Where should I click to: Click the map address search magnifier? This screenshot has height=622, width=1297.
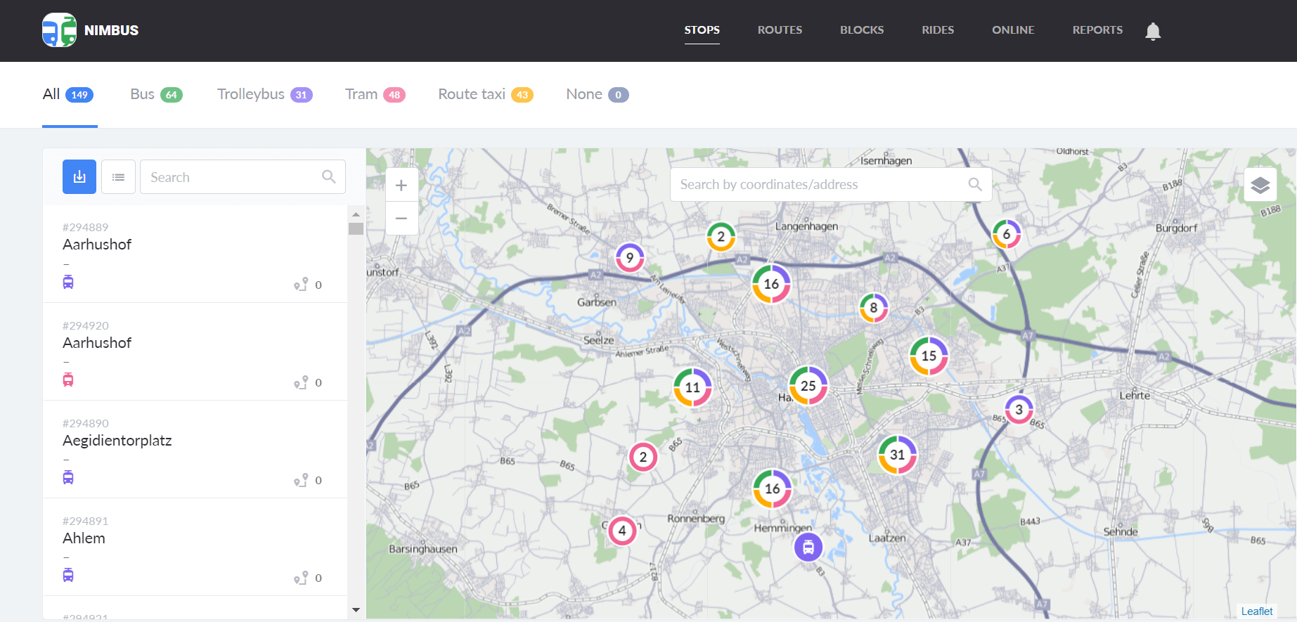tap(974, 184)
